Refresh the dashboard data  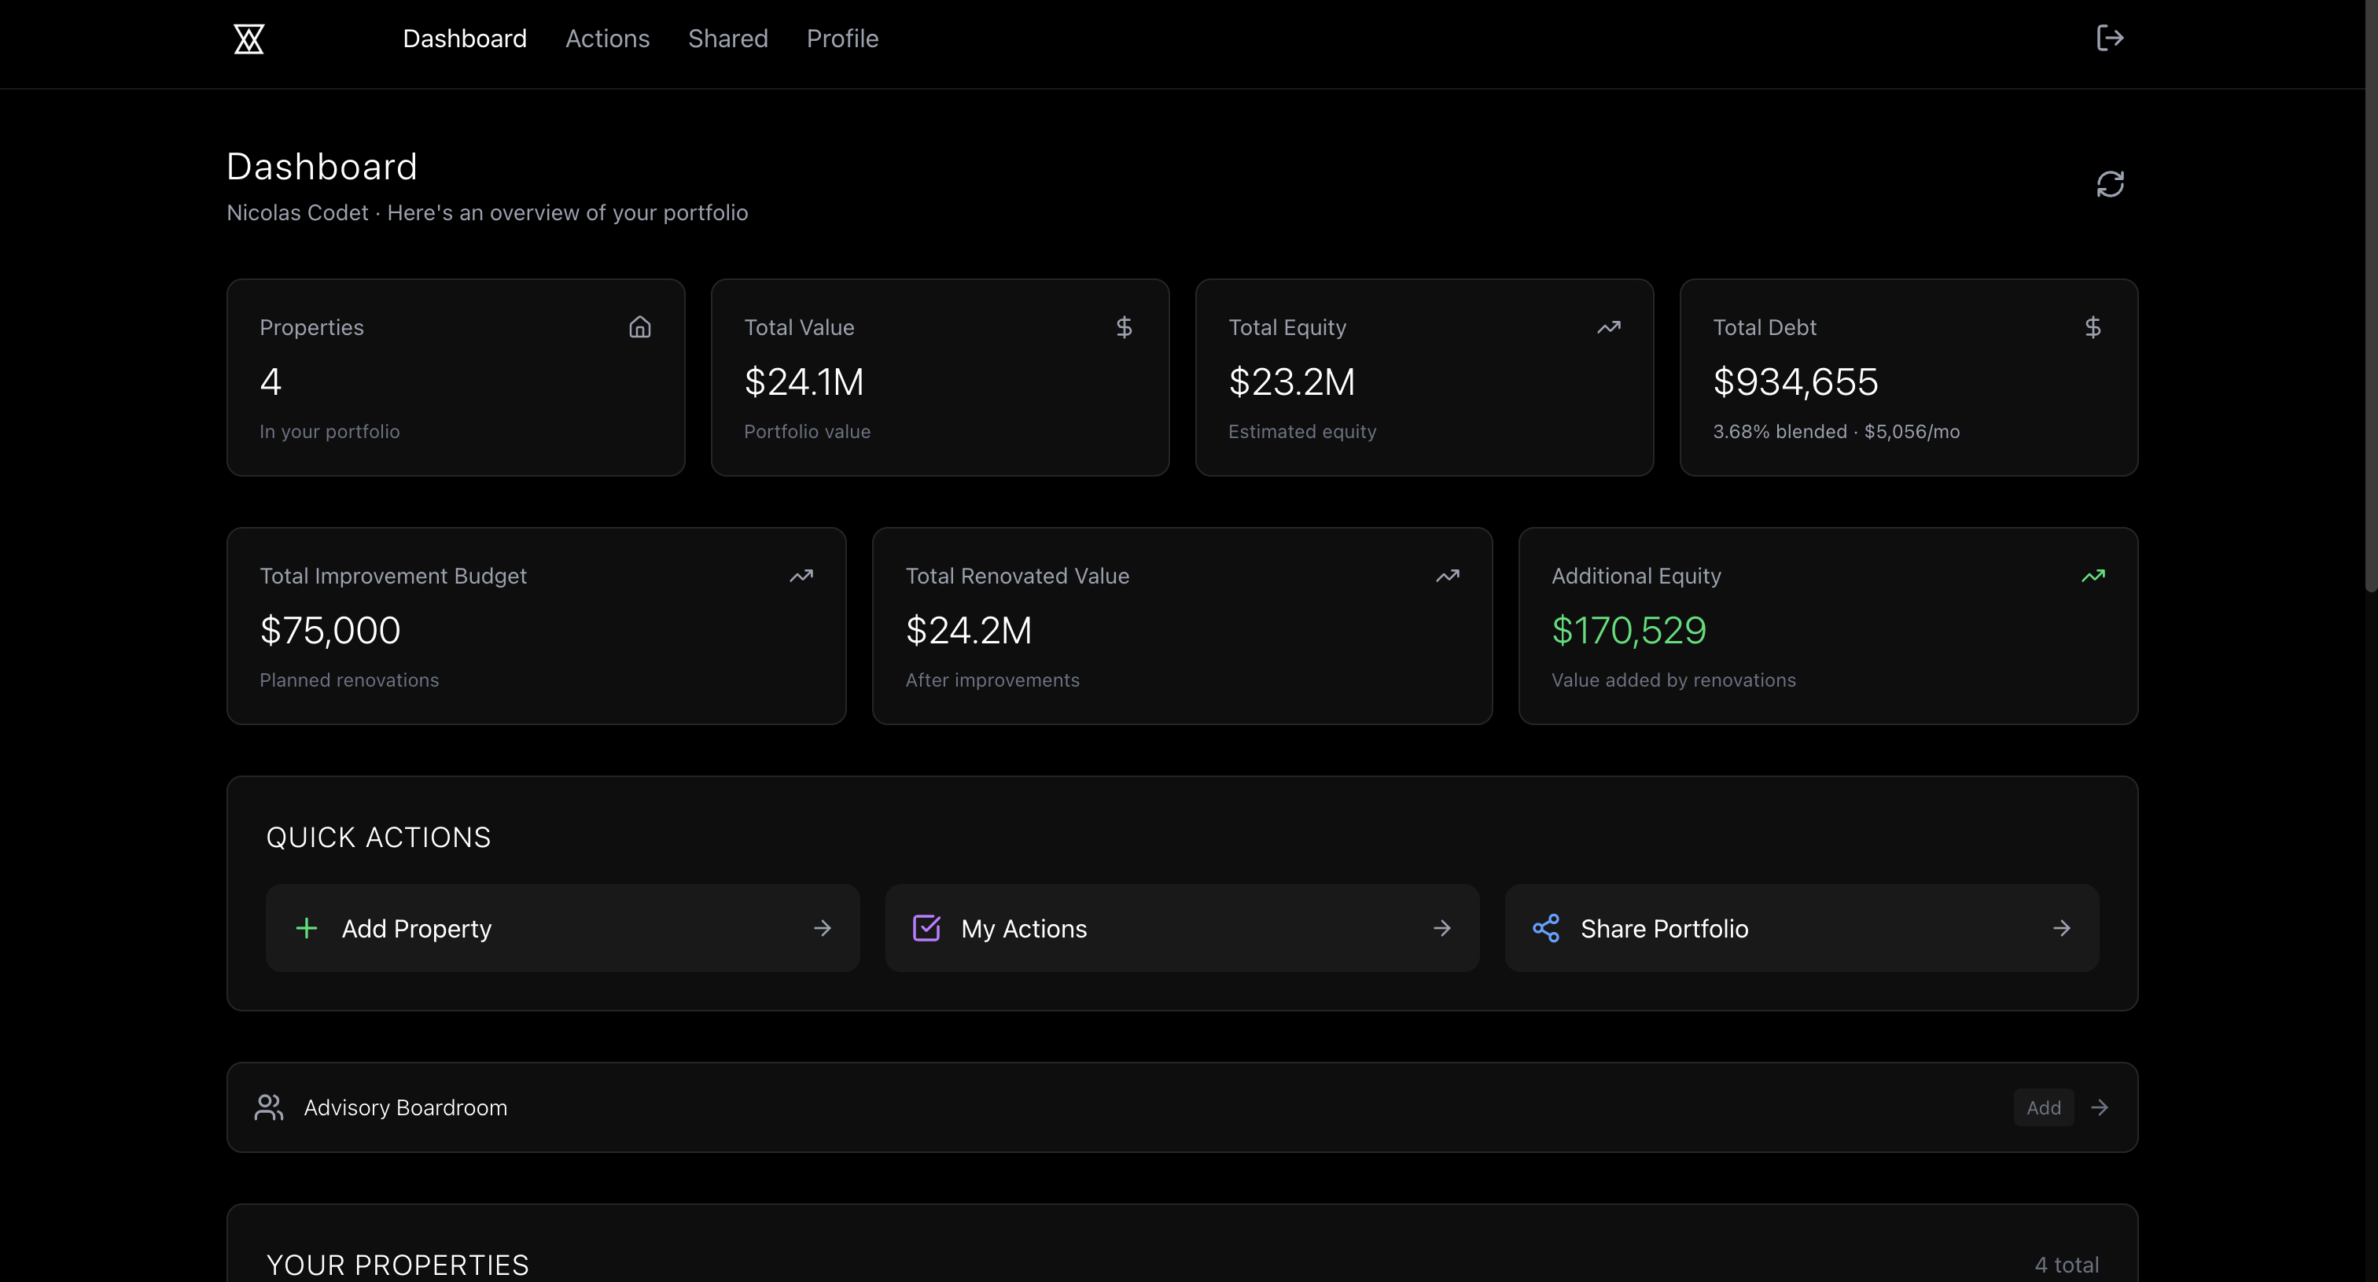2109,184
